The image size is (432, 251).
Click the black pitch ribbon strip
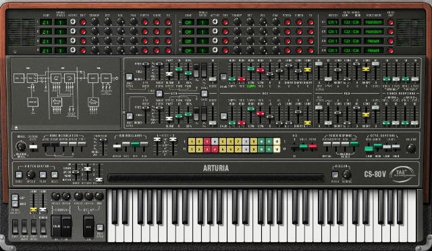click(x=216, y=177)
